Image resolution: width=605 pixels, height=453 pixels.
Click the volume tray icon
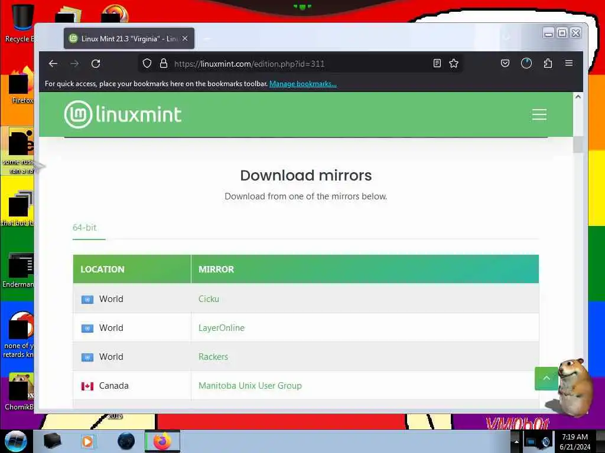[x=546, y=442]
